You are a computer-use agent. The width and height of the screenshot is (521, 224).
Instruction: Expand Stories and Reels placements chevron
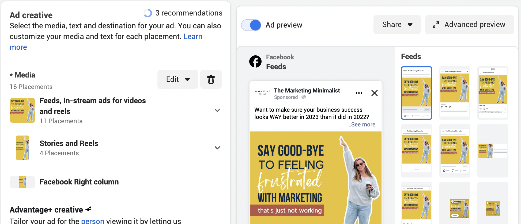tap(217, 148)
